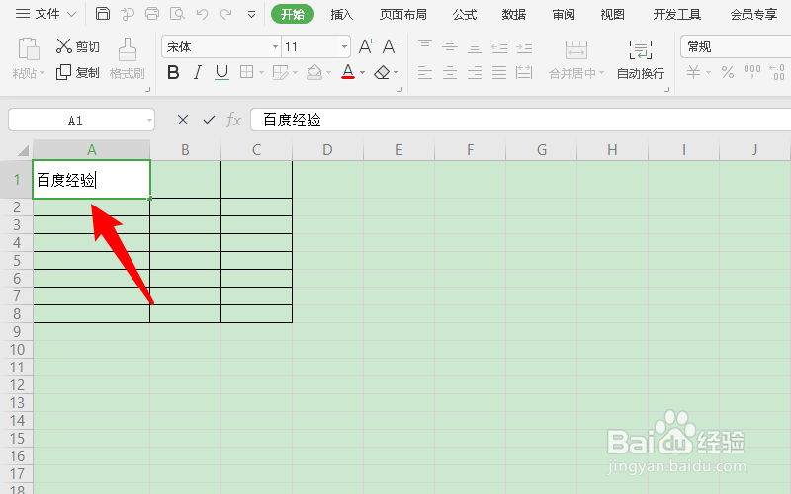Align text to vertical middle
Screen dimensions: 791x494
(x=450, y=46)
